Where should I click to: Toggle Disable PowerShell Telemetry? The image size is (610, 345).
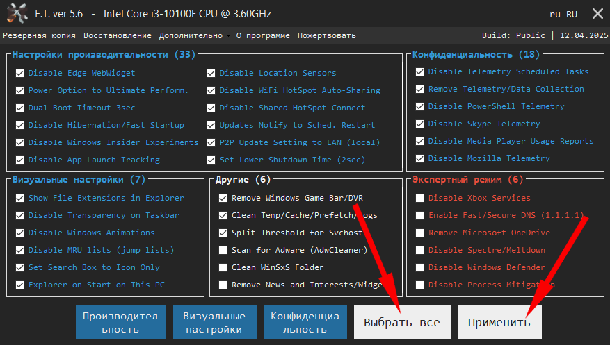tap(419, 106)
